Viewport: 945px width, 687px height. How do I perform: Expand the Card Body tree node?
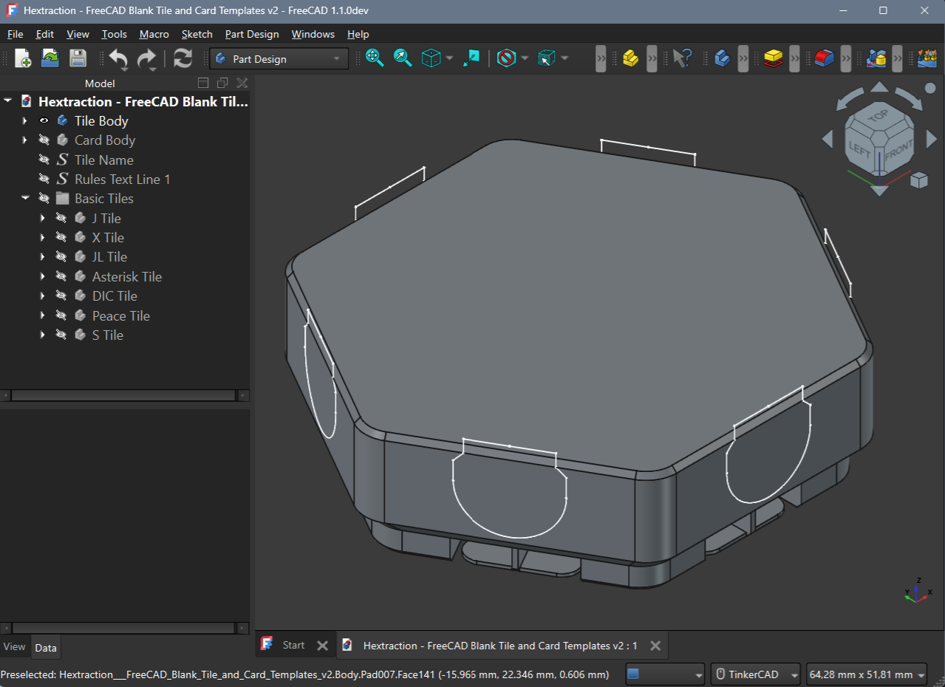click(x=25, y=140)
